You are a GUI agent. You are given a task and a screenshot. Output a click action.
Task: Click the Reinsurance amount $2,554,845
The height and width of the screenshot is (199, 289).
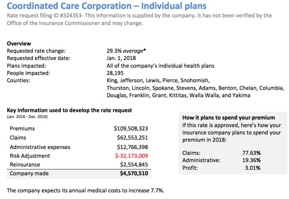click(134, 165)
